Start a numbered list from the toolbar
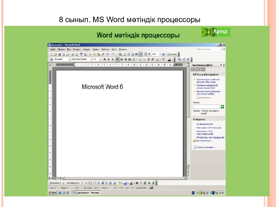This screenshot has width=276, height=207. [141, 60]
